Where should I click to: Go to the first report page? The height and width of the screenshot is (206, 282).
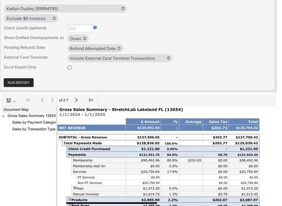click(x=28, y=100)
